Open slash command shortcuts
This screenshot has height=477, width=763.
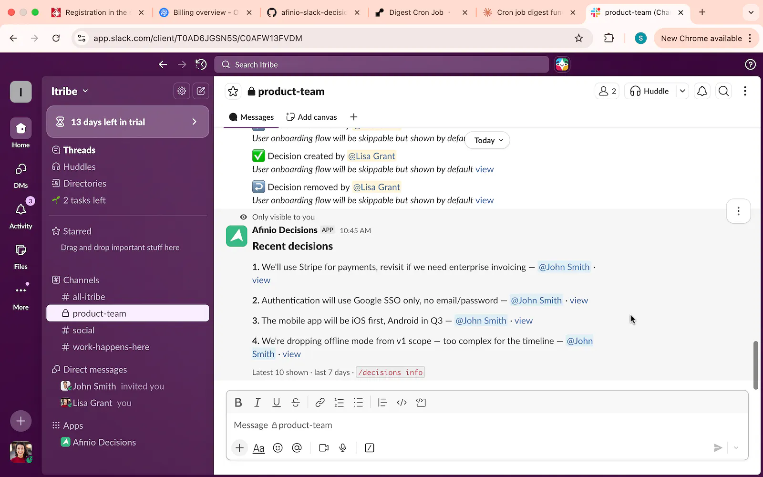click(x=370, y=448)
